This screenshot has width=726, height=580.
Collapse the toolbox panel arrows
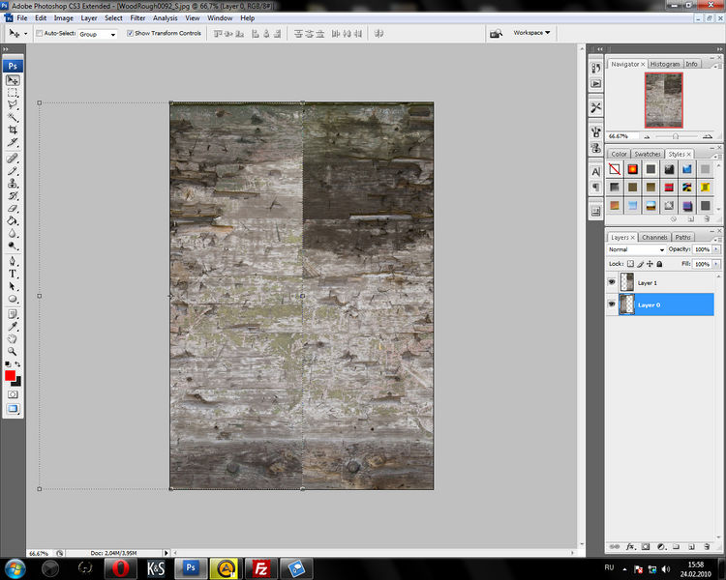coord(5,49)
